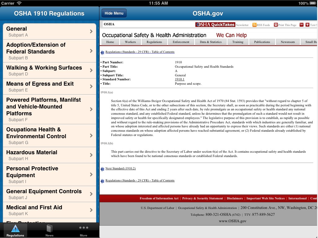Click the Print This Page printer icon

[276, 25]
